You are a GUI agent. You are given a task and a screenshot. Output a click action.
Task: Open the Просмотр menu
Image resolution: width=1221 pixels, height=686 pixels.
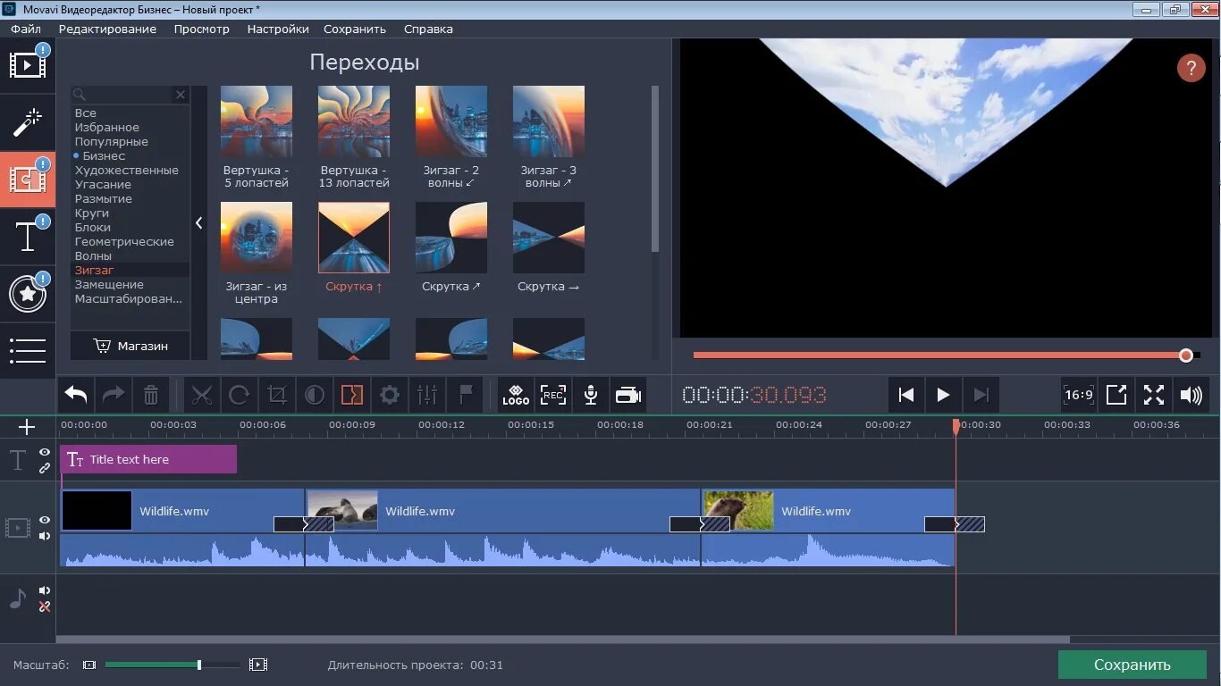tap(202, 29)
